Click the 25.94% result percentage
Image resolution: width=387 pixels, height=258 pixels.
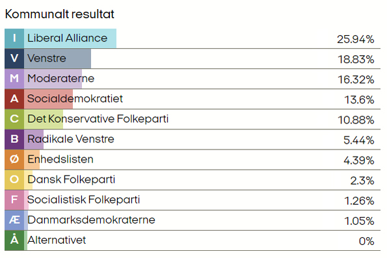click(x=356, y=39)
